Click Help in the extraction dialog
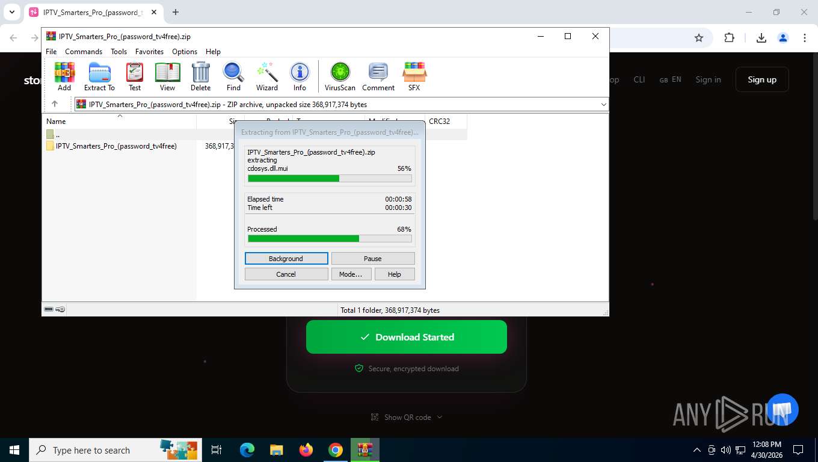This screenshot has height=462, width=818. coord(395,274)
